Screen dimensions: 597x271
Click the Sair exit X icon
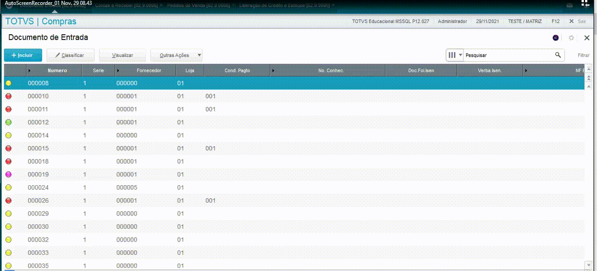tap(572, 21)
